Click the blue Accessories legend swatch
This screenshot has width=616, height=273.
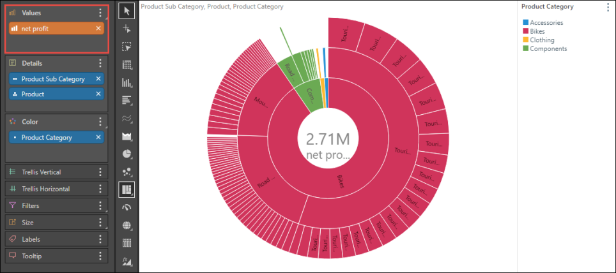(x=526, y=23)
